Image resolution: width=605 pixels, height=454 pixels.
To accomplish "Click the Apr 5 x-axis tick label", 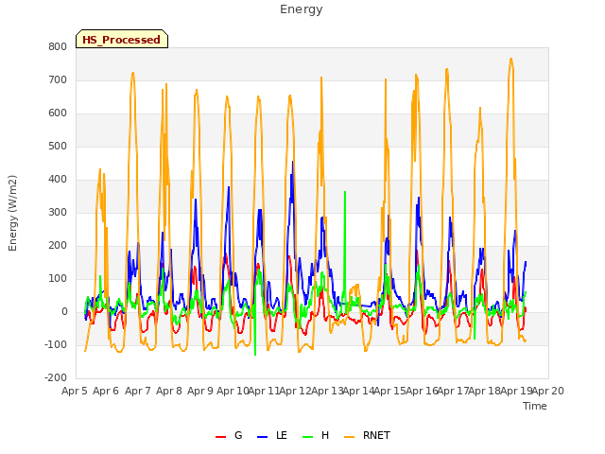I will pyautogui.click(x=75, y=391).
